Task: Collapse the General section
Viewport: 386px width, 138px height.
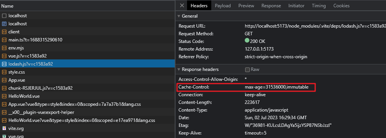Action: tap(179, 16)
